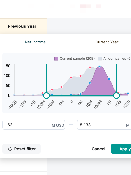131x175 pixels.
Task: Select the blue data point above 1B
Action: pyautogui.click(x=109, y=79)
